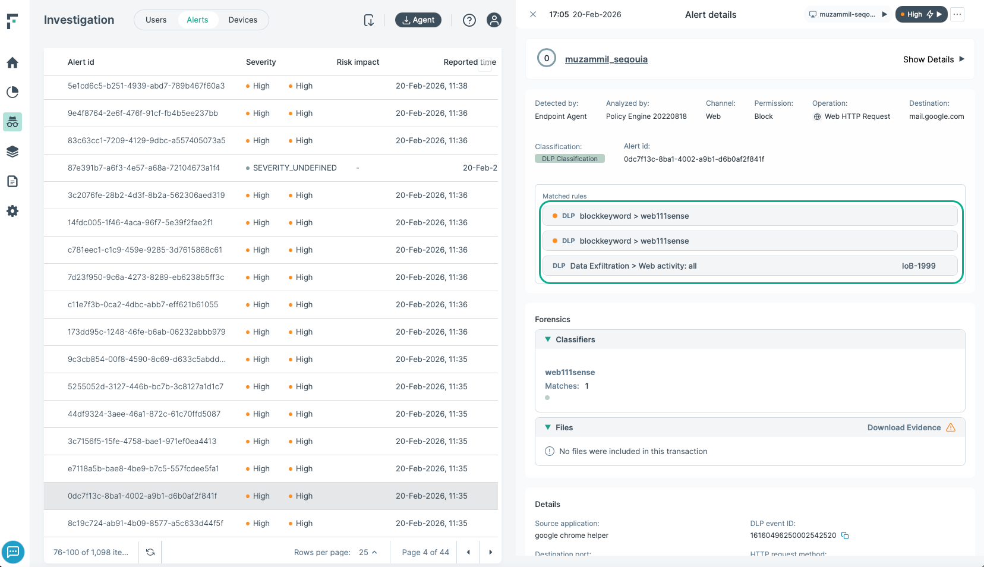Open the muzammil_seqouia user link

click(x=606, y=59)
